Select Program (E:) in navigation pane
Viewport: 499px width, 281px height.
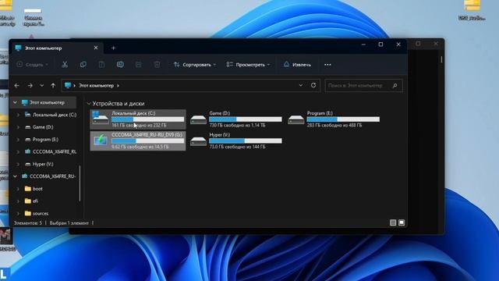point(45,140)
